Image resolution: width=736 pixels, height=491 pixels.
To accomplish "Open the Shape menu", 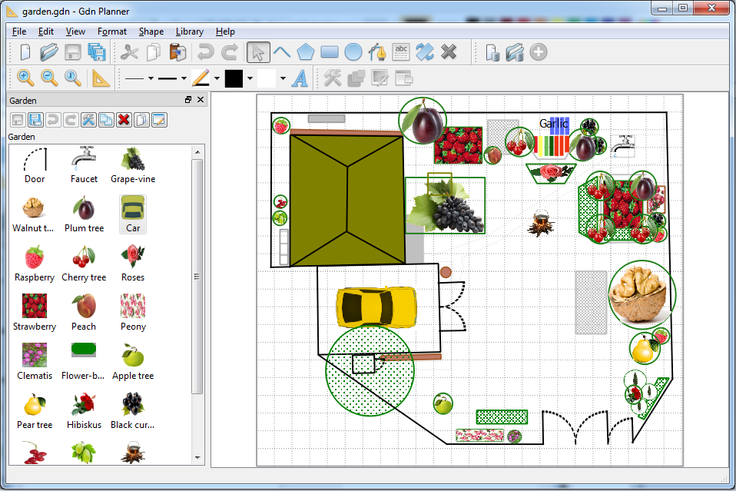I will pyautogui.click(x=151, y=32).
